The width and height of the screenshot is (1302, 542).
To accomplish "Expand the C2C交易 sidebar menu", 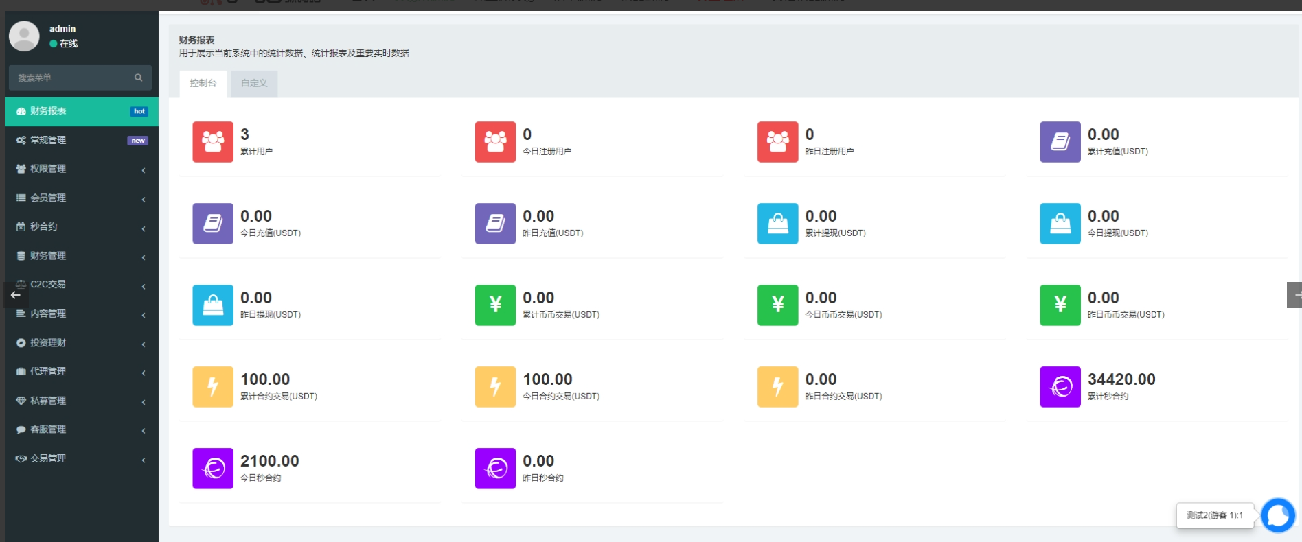I will click(x=79, y=284).
